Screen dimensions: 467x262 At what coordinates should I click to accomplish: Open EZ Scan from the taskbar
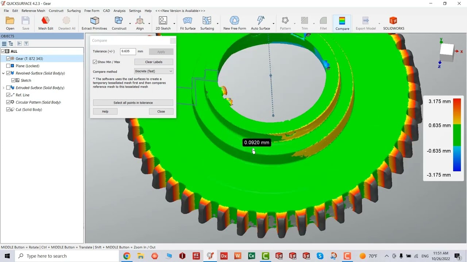196,256
